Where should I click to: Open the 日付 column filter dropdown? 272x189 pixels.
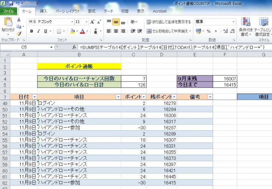34,97
